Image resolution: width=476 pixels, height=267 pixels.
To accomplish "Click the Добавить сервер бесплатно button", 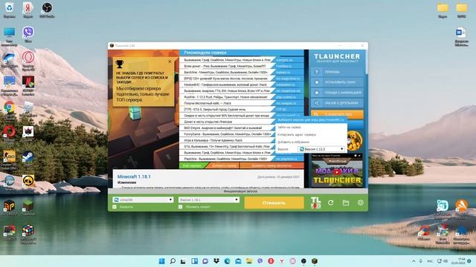I will pos(271,165).
